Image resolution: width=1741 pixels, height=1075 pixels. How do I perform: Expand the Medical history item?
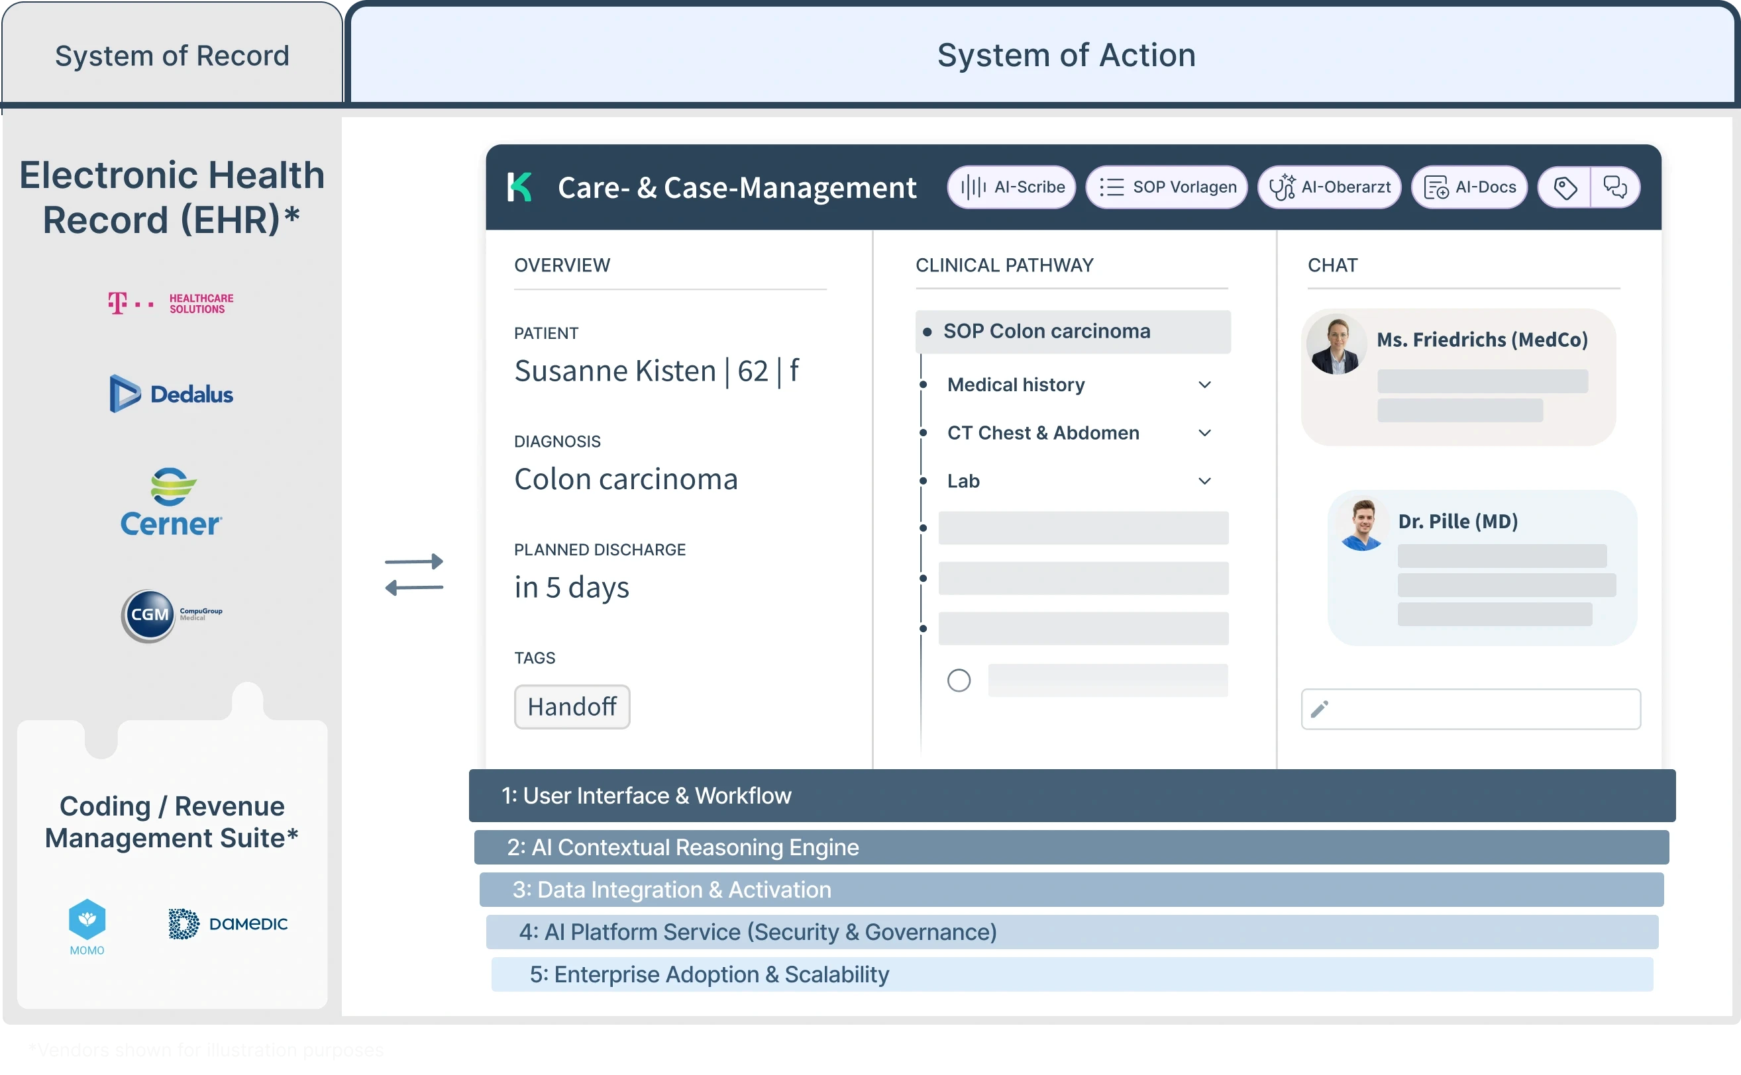click(x=1204, y=385)
